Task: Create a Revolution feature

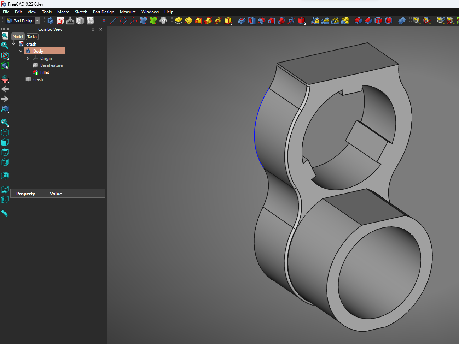Action: pos(188,20)
